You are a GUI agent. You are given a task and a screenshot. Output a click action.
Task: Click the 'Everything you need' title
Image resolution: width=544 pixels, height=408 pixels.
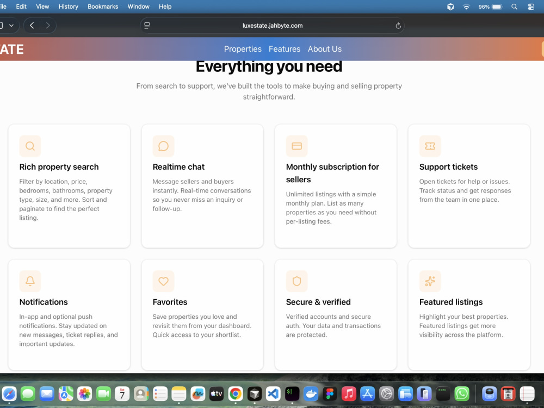click(269, 67)
